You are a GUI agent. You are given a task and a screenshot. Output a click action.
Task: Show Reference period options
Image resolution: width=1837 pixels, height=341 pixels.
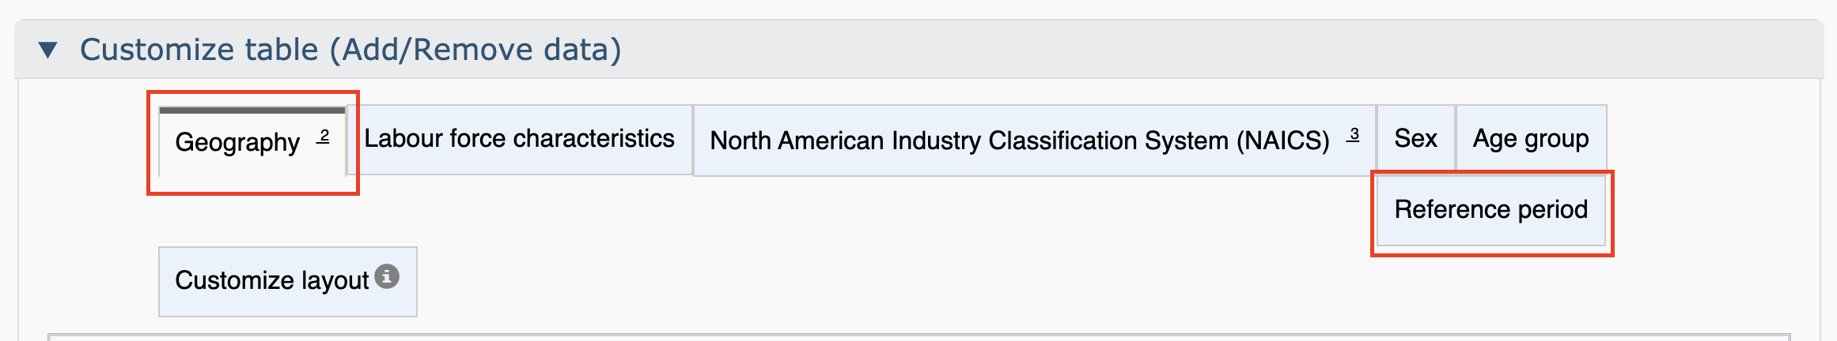(x=1491, y=210)
